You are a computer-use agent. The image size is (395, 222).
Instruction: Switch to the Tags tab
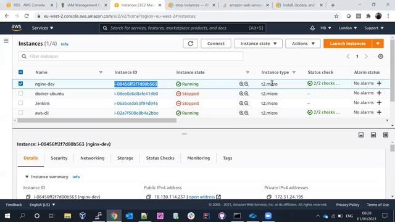pos(228,158)
